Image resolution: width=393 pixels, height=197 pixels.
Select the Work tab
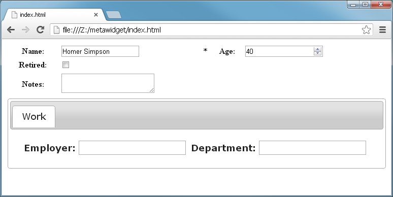pos(34,117)
